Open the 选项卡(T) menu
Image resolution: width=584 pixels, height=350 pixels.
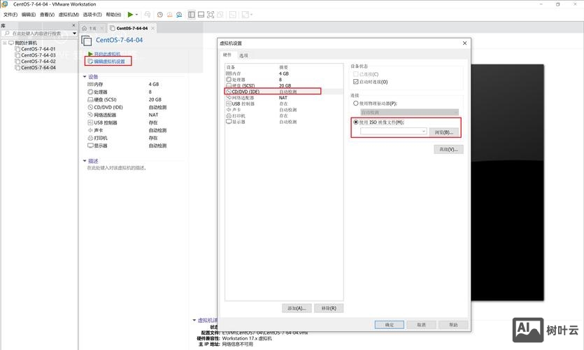pyautogui.click(x=92, y=15)
